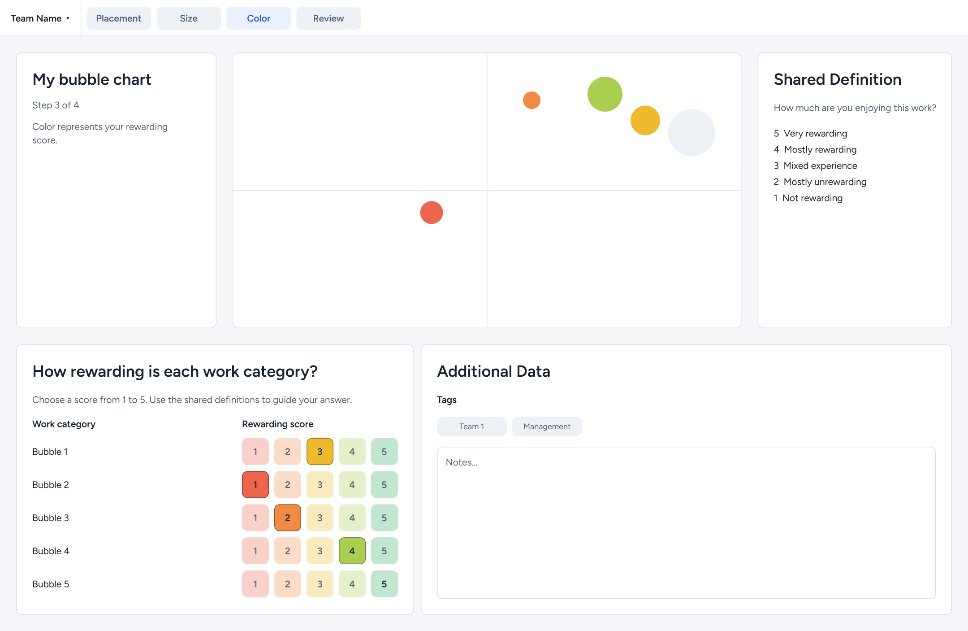Click the Team 1 tag

[472, 426]
